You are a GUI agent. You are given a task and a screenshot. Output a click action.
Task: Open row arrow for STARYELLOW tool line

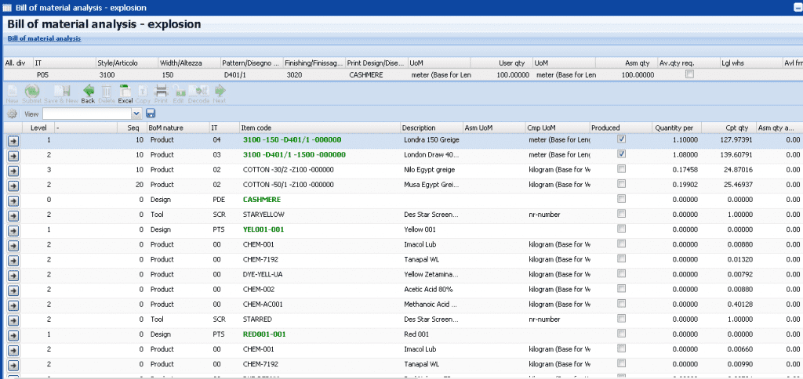pos(13,214)
